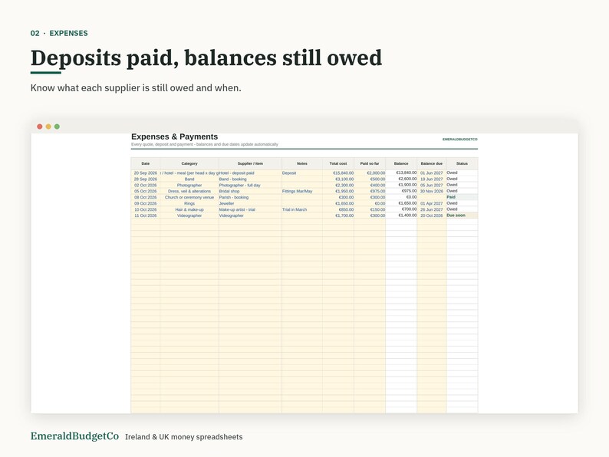This screenshot has height=457, width=609.
Task: Click the date cell 28 Sep 2026
Action: click(x=146, y=179)
